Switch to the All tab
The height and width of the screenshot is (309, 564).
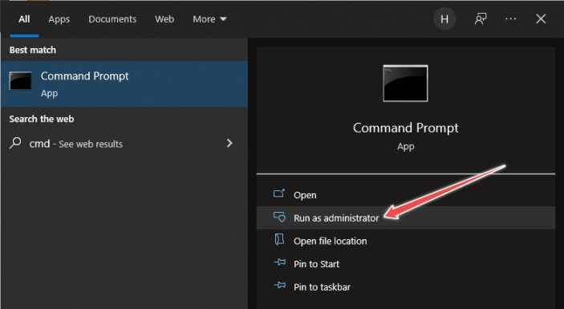pos(24,19)
